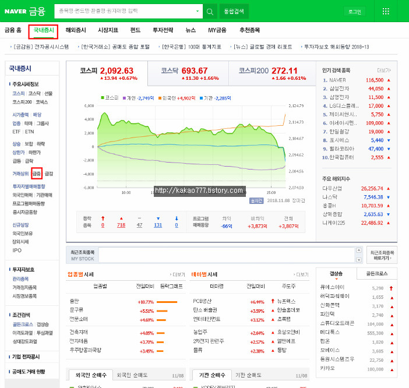Click the NAVER 금융 logo

coord(25,12)
